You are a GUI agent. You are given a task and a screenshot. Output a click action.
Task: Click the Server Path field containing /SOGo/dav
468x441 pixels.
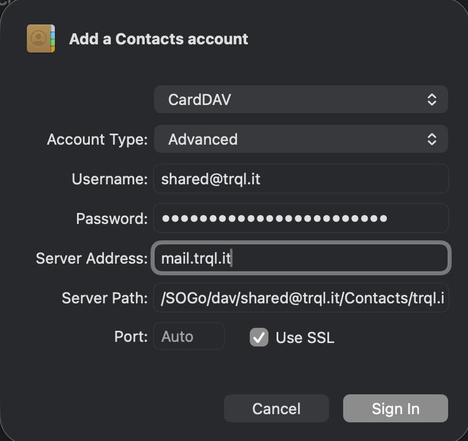click(x=301, y=297)
